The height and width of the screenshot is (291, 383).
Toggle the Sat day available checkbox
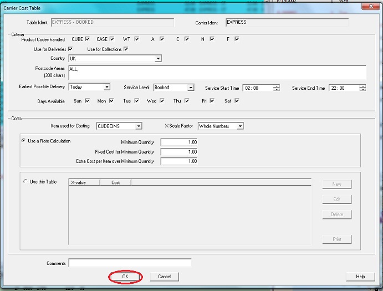237,101
